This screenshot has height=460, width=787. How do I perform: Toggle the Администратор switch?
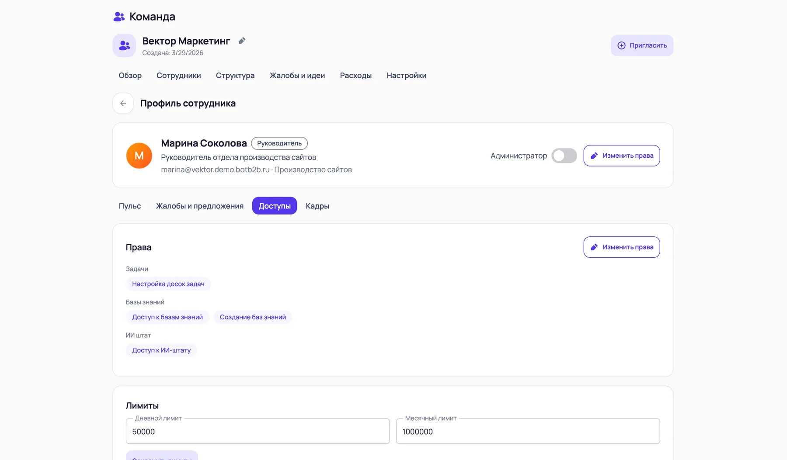(x=564, y=156)
